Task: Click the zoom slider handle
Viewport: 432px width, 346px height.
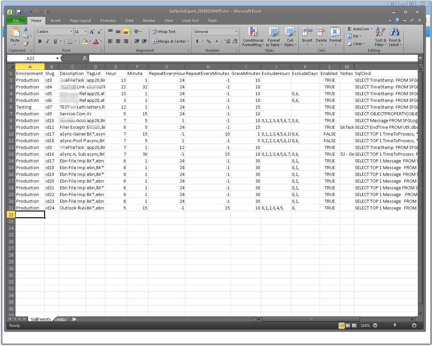Action: (x=395, y=325)
